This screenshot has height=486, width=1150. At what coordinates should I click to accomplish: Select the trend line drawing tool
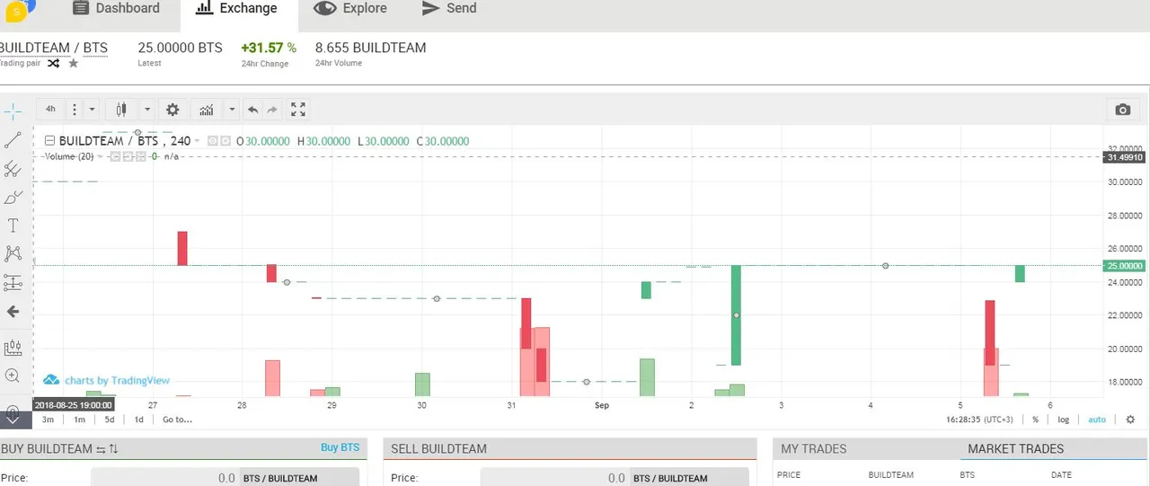13,140
